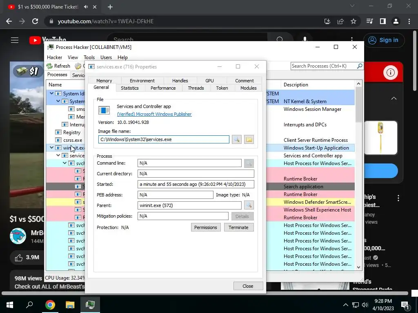Click Process Hacker taskbar icon

(90, 305)
